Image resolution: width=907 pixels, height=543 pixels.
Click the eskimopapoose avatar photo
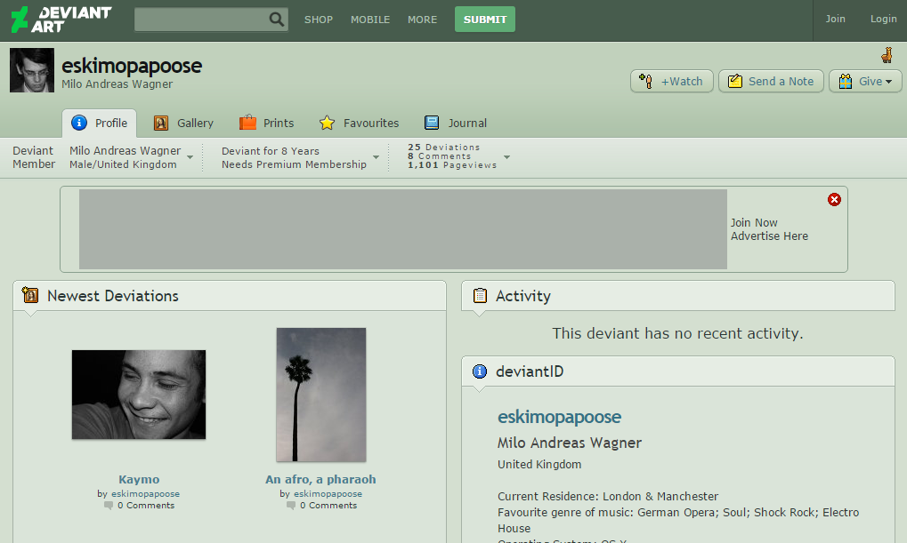coord(32,70)
